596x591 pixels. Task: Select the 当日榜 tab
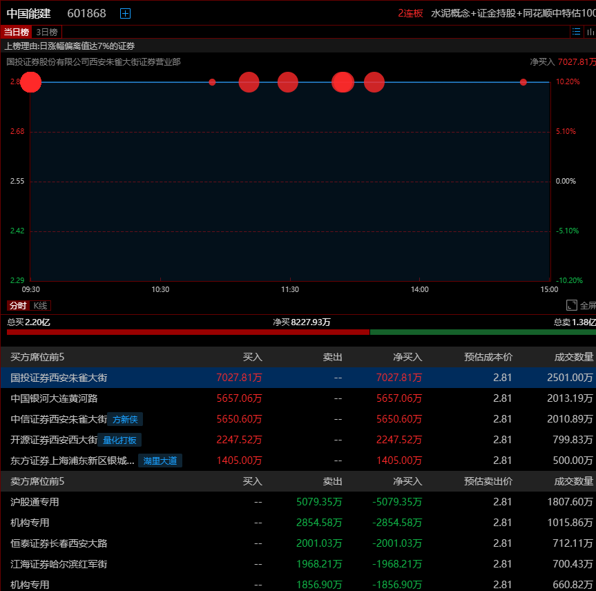17,32
